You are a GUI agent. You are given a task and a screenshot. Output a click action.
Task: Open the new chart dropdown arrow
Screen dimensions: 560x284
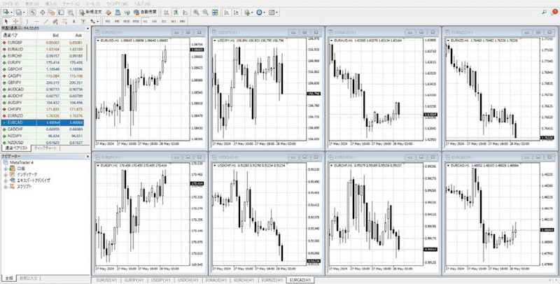pos(12,12)
